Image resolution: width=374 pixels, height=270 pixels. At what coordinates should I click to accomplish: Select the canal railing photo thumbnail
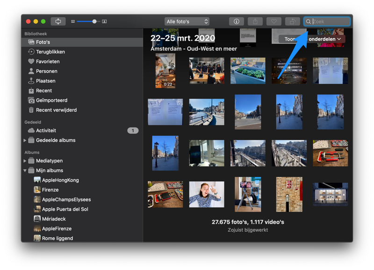click(207, 112)
